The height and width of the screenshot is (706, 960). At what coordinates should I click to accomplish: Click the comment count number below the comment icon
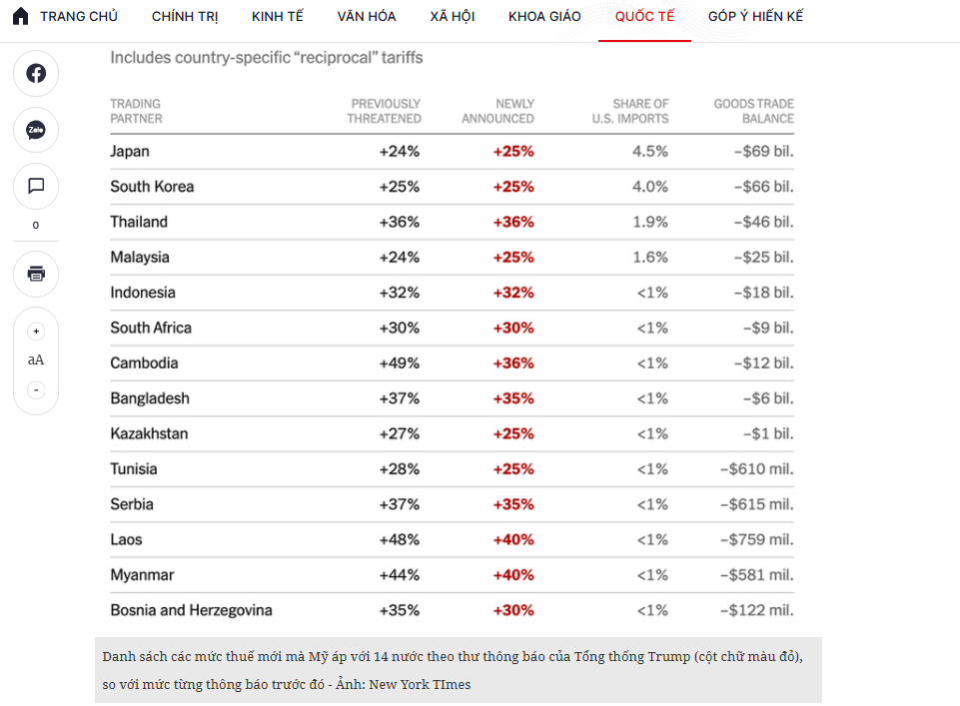coord(36,225)
